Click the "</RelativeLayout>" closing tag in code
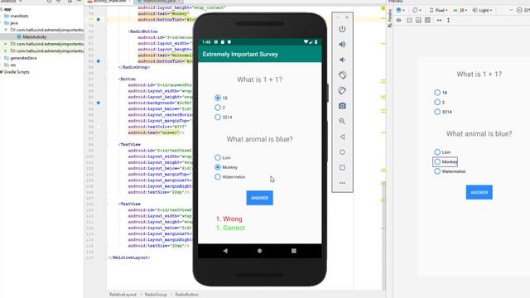530x298 pixels. 129,257
